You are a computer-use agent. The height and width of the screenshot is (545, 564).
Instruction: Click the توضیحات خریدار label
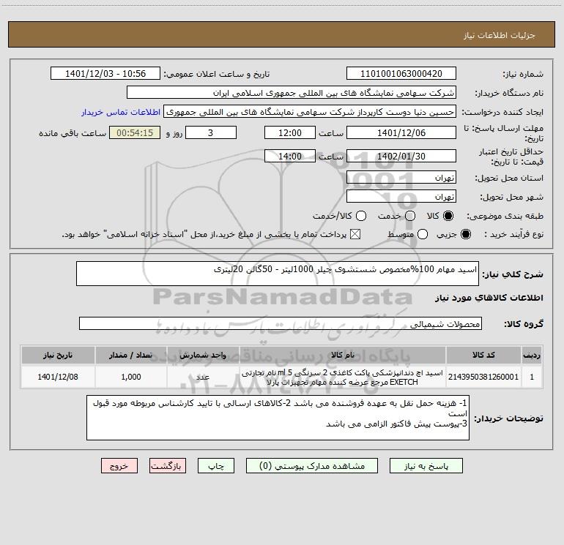click(508, 418)
